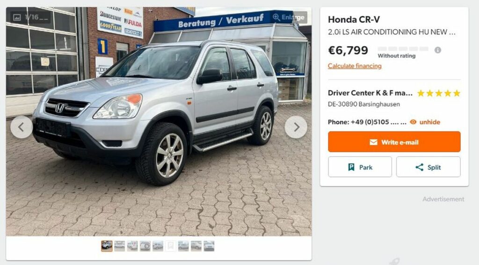The image size is (479, 265).
Task: Go to the previous photo with left arrow
Action: 22,127
